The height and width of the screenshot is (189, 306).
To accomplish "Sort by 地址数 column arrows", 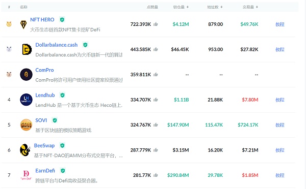I will (221, 7).
